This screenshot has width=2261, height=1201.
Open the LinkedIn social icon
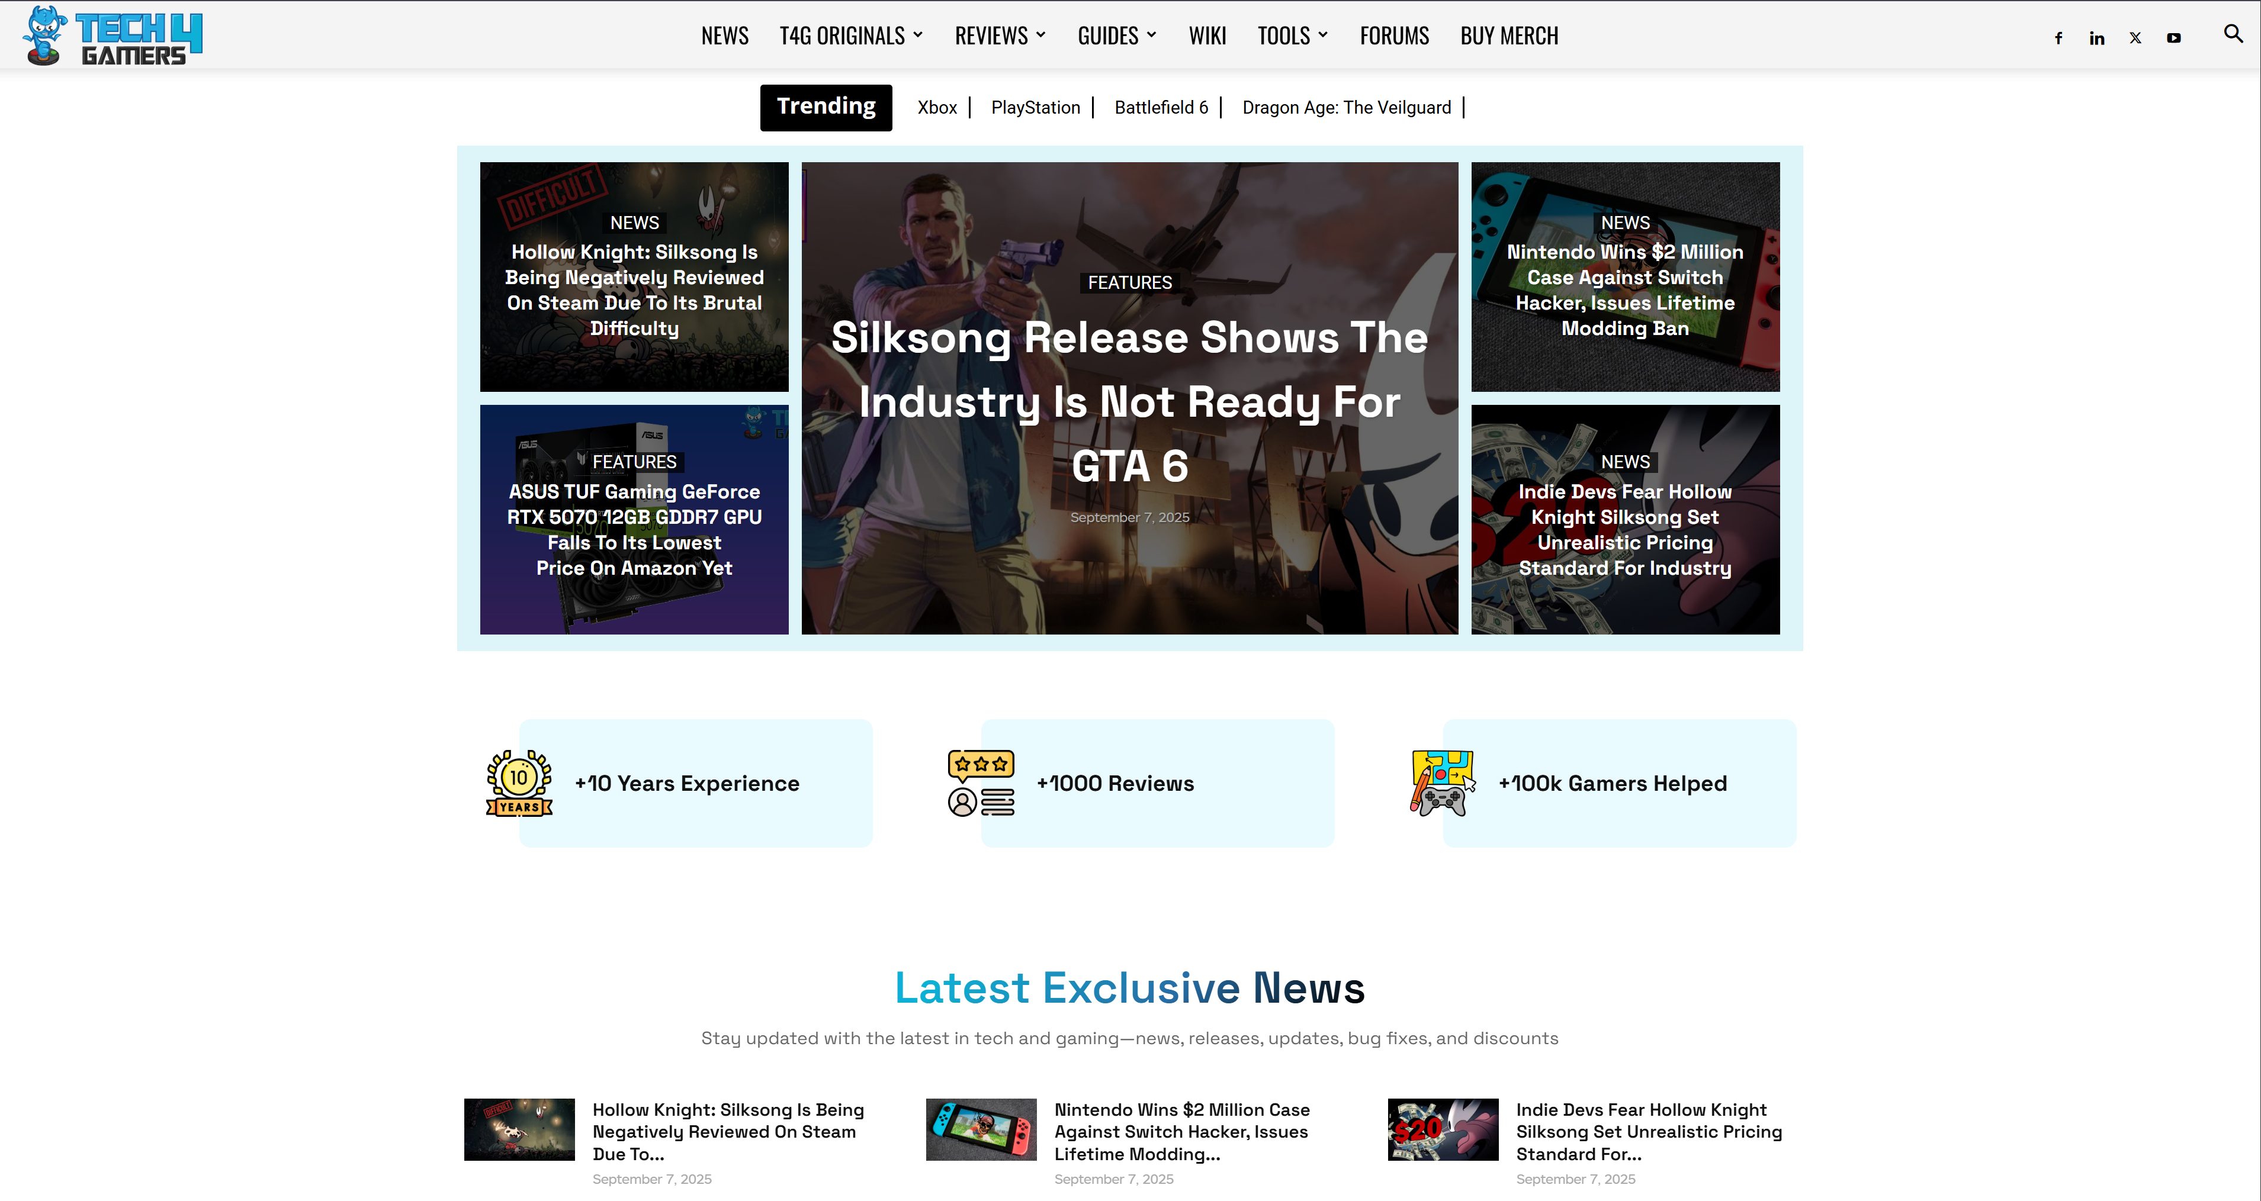tap(2097, 38)
